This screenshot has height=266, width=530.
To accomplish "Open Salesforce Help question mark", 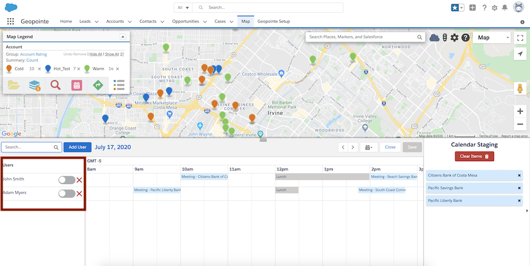I will pos(484,7).
